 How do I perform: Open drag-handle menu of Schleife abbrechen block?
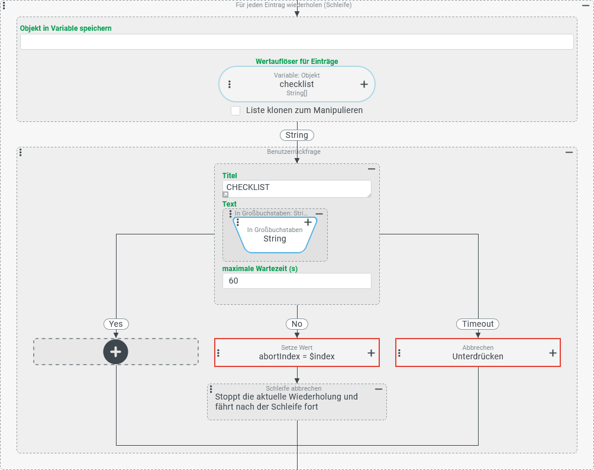[211, 389]
